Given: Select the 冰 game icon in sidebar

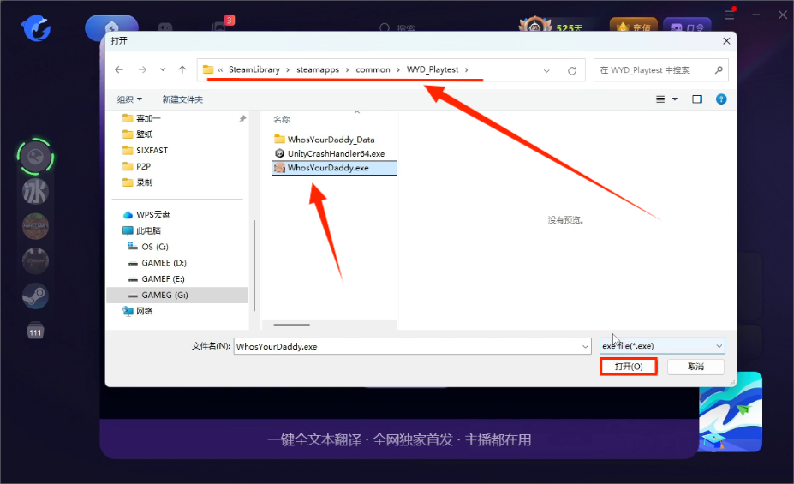Looking at the screenshot, I should coord(35,191).
